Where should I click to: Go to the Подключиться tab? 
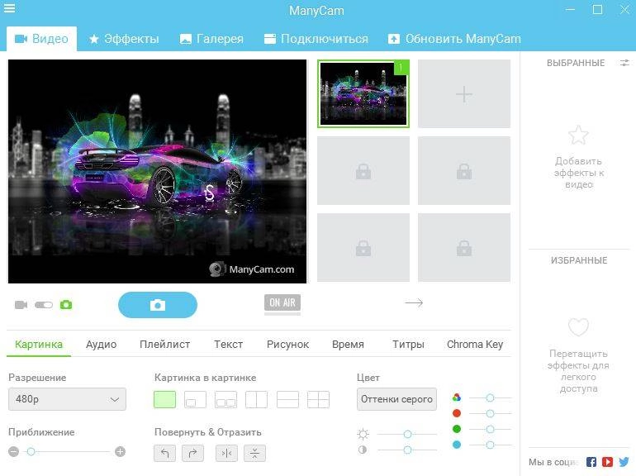pyautogui.click(x=316, y=39)
